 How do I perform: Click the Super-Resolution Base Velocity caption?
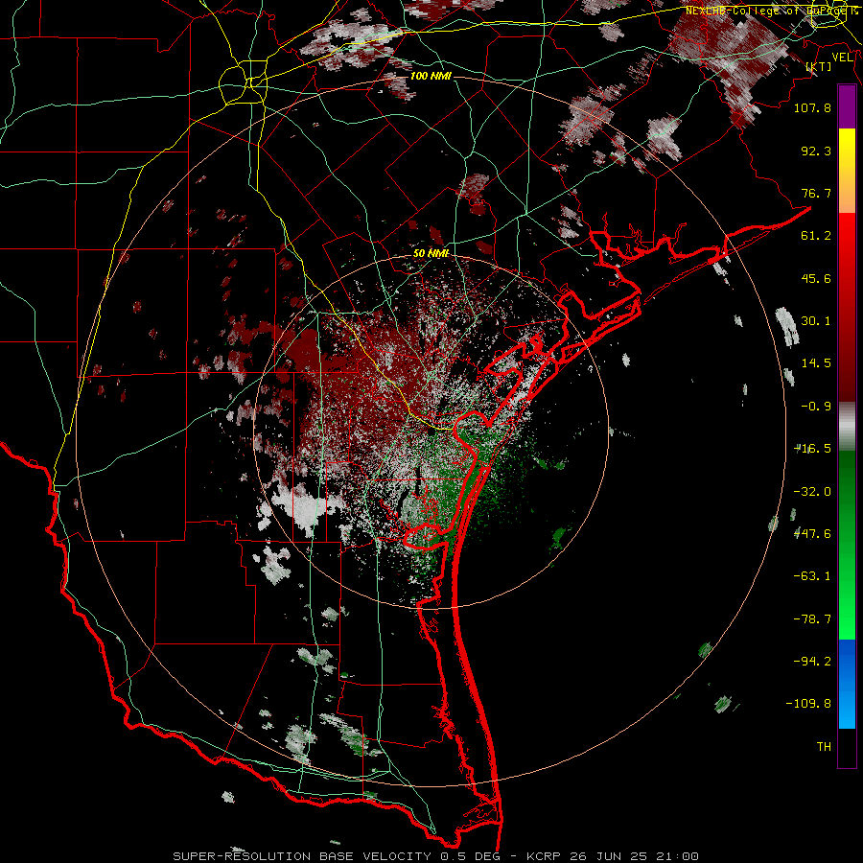tap(436, 856)
